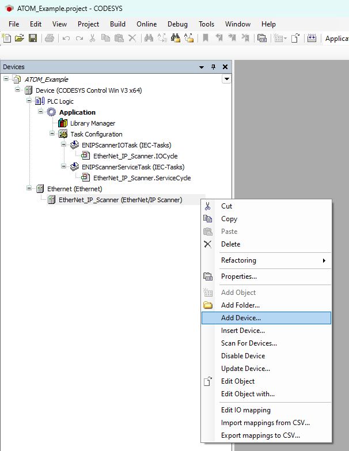Click the Next Bookmark icon

[x=232, y=38]
